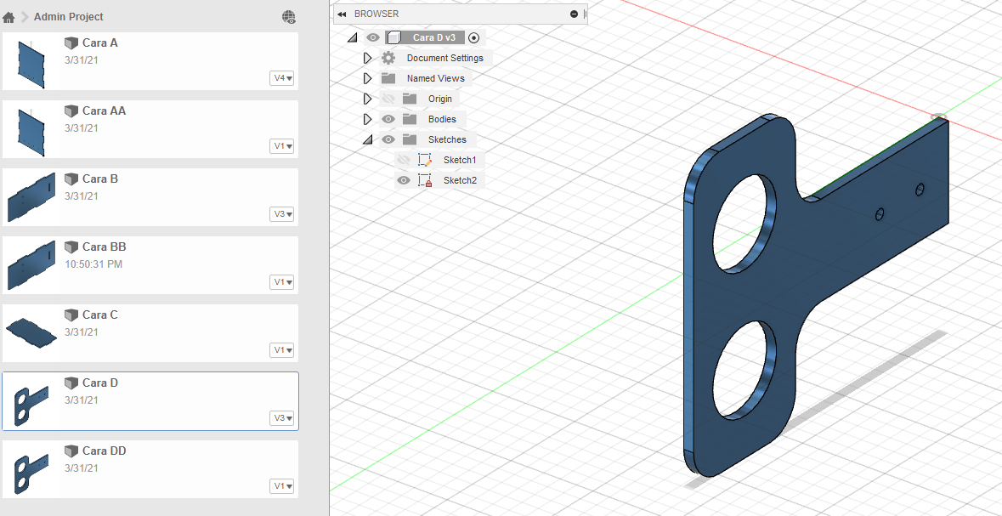Select the Cara C design name

[x=99, y=315]
